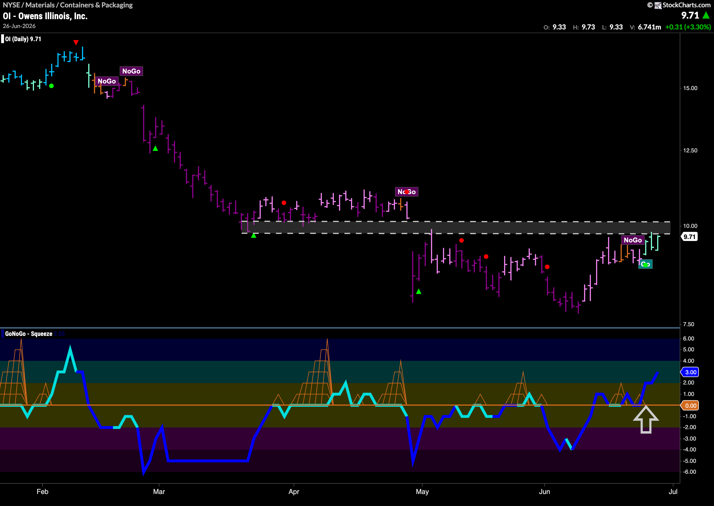Click the change '+0.31 (+3.30%)'

[x=688, y=27]
